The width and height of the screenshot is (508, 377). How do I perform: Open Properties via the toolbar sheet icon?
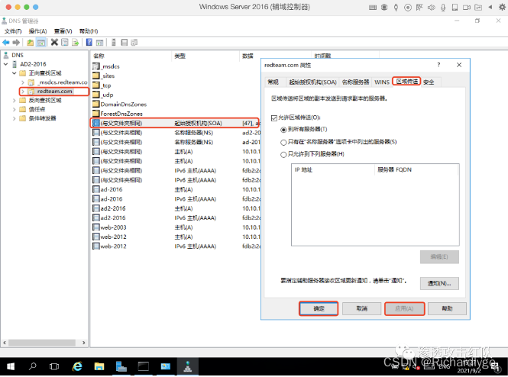pyautogui.click(x=65, y=43)
